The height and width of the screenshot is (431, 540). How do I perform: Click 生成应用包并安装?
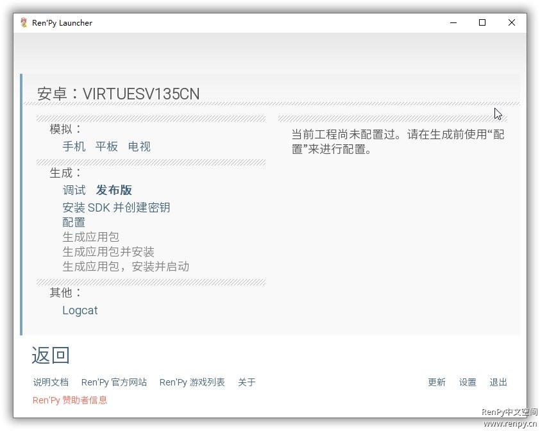(108, 252)
